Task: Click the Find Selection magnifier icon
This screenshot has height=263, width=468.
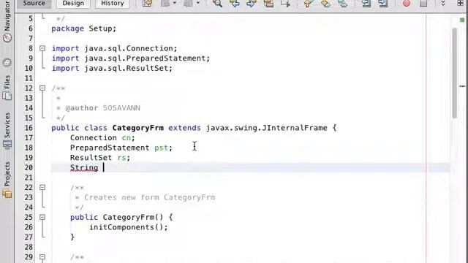Action: point(217,4)
